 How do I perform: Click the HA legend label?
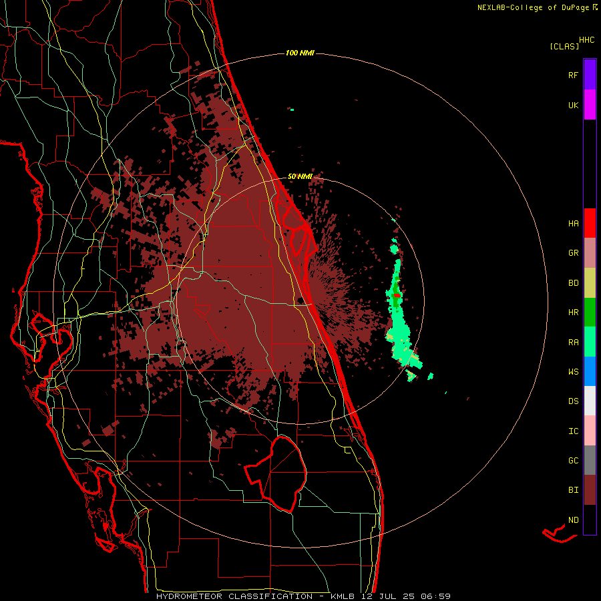pos(573,224)
